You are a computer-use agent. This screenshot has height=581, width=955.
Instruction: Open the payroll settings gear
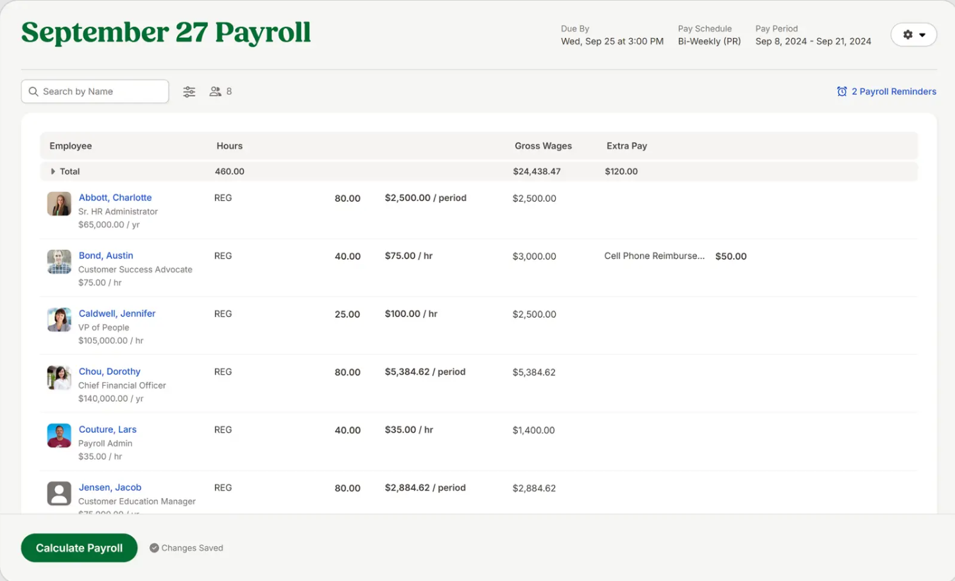click(x=909, y=35)
